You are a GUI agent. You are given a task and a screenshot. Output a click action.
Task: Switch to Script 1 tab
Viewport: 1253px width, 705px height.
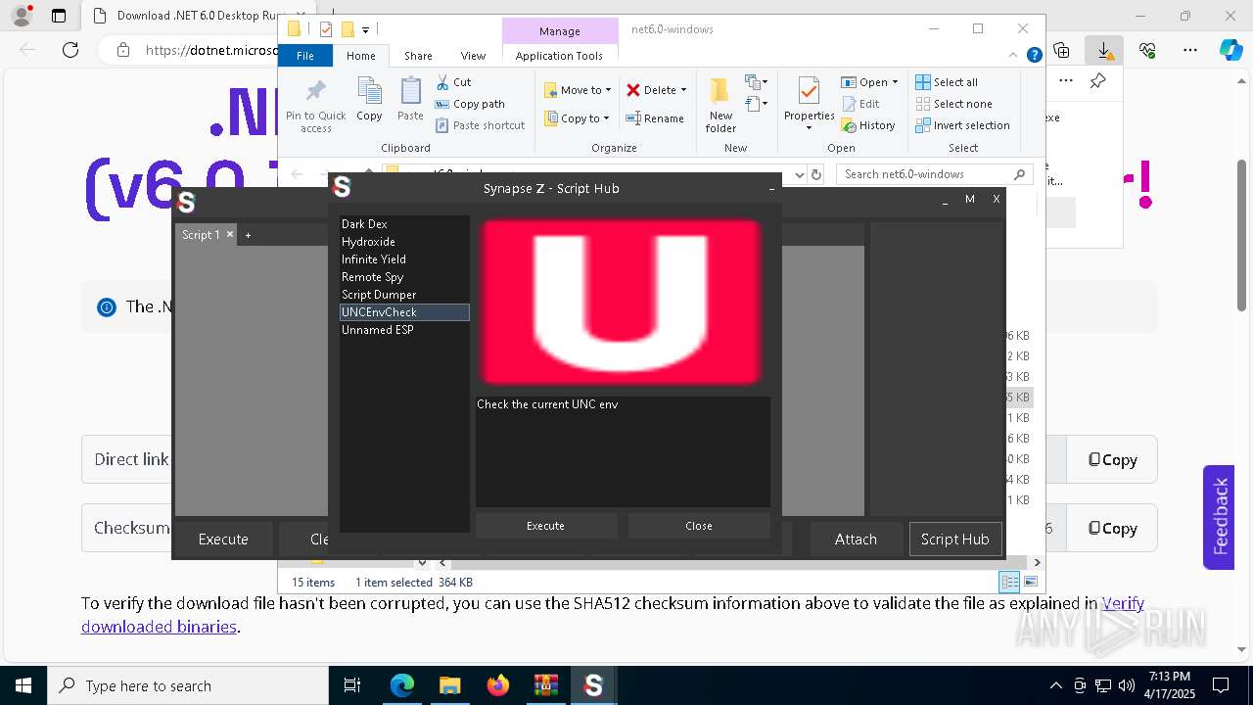[x=201, y=235]
